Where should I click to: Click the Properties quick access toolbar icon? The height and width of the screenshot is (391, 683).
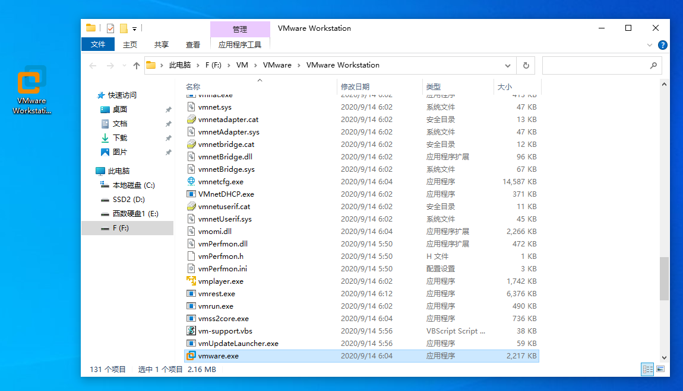pyautogui.click(x=110, y=28)
